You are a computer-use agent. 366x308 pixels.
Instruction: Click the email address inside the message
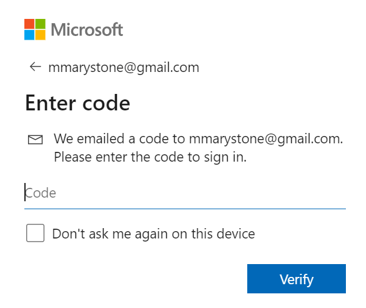pos(266,138)
